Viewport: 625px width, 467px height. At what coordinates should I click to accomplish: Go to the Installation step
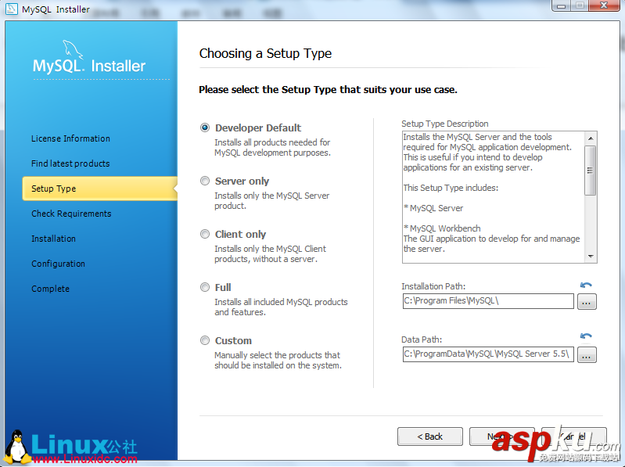(x=53, y=239)
